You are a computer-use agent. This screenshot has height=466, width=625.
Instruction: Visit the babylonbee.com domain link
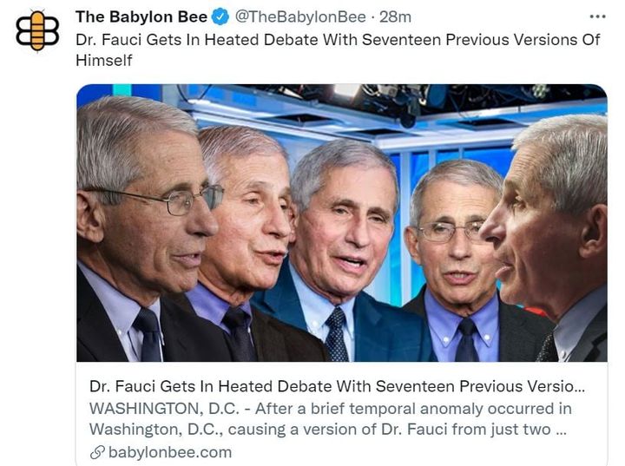(170, 452)
